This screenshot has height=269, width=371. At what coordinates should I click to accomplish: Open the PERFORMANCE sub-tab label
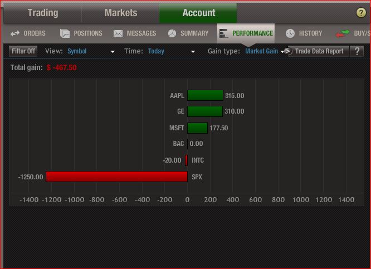point(252,33)
